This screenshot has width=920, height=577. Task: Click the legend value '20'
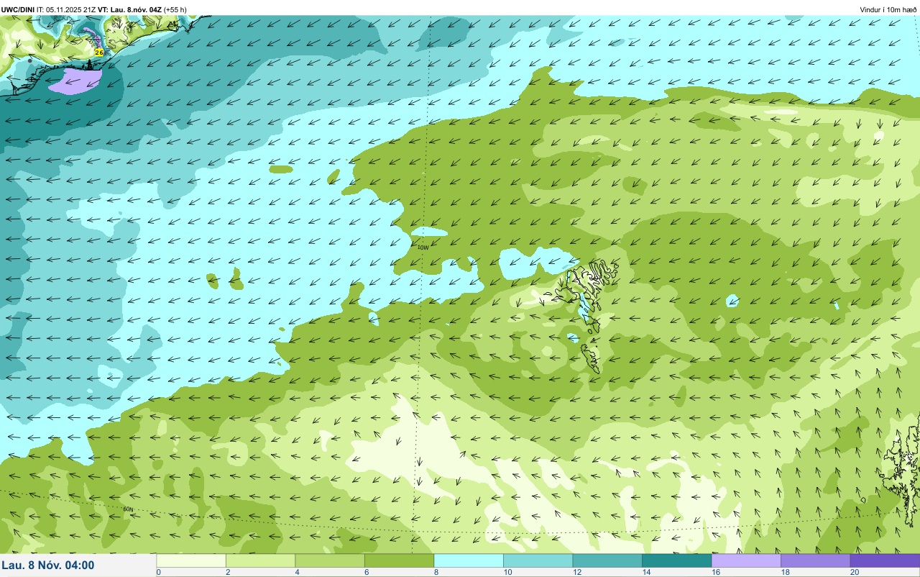point(854,572)
